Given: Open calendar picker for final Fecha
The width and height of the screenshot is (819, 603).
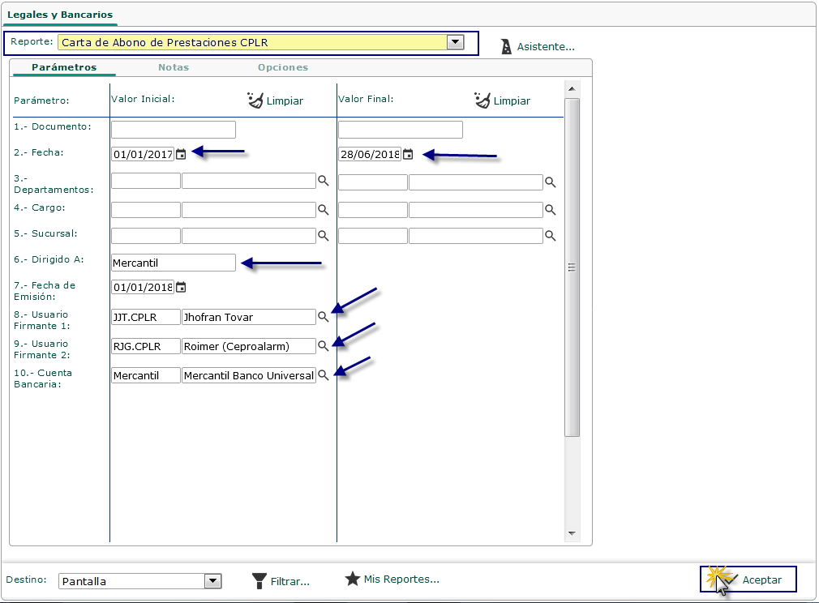Looking at the screenshot, I should (408, 154).
